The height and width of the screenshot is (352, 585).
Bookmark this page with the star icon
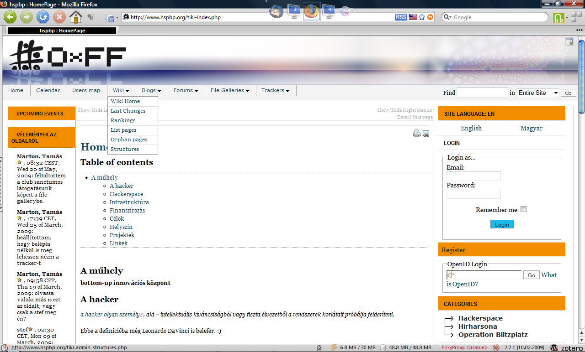(x=422, y=17)
